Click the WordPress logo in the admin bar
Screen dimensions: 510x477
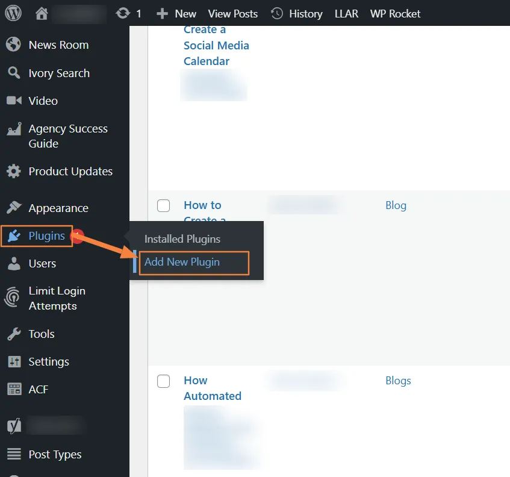[x=13, y=13]
